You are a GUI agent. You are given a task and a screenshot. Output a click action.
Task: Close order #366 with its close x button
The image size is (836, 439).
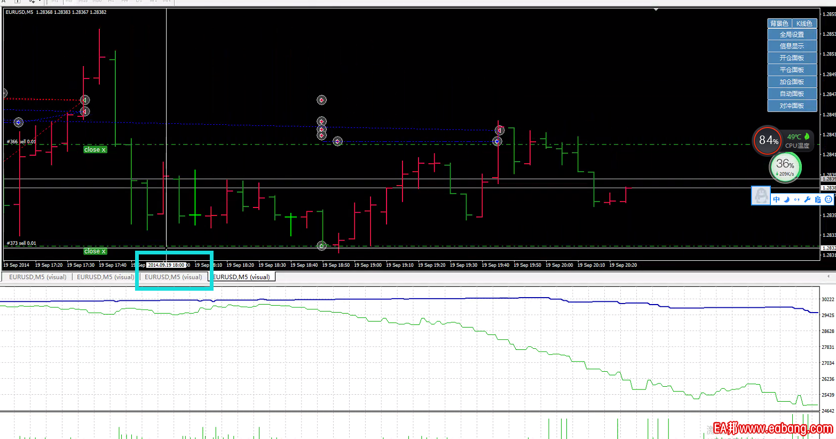[95, 150]
